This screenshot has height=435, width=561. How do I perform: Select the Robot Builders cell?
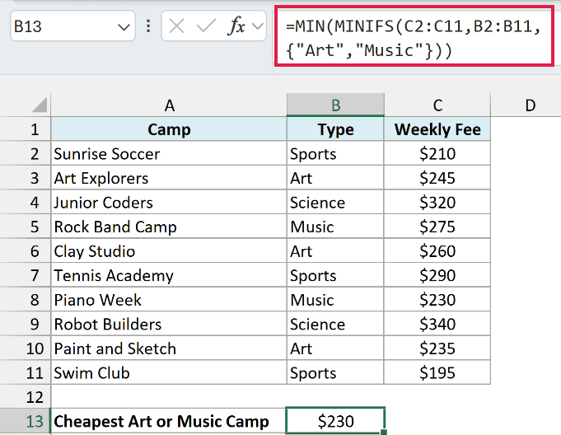(169, 324)
